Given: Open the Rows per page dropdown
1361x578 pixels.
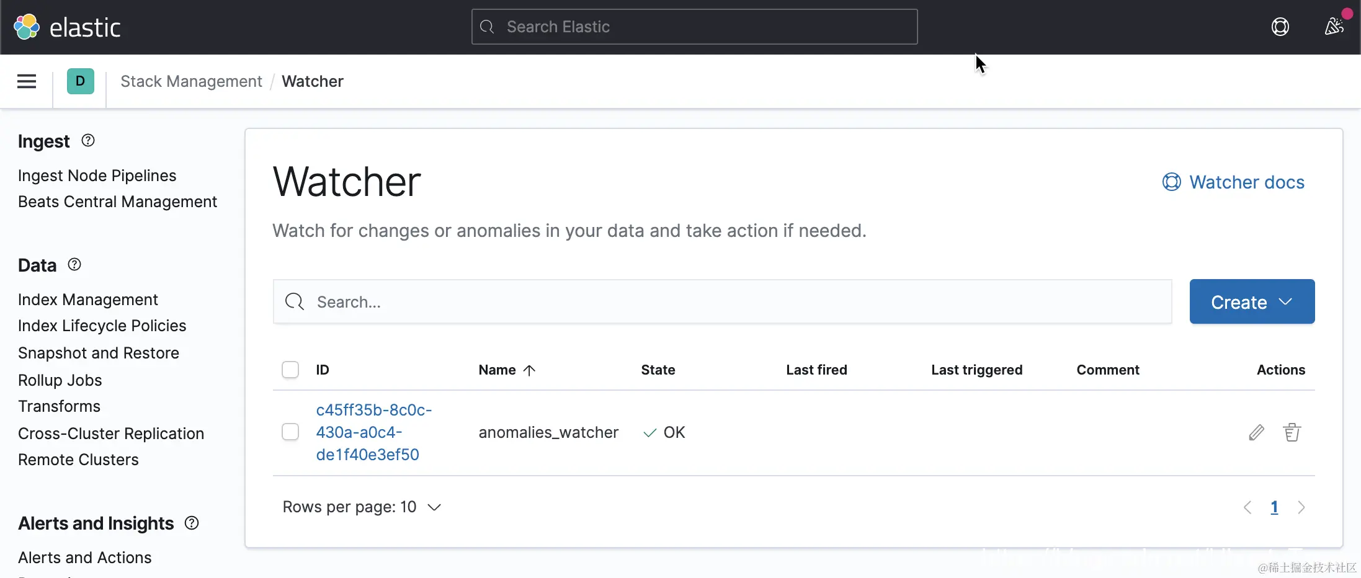Looking at the screenshot, I should [362, 507].
